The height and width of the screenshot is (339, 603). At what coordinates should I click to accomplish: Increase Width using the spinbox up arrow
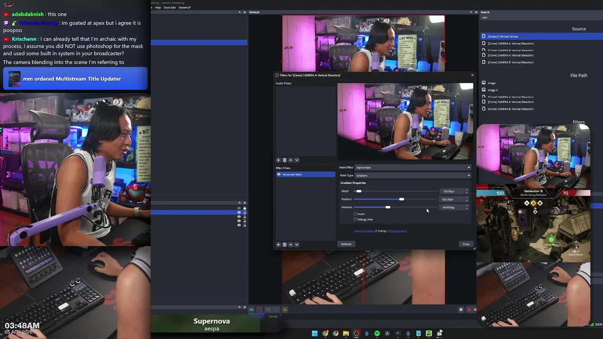[467, 190]
